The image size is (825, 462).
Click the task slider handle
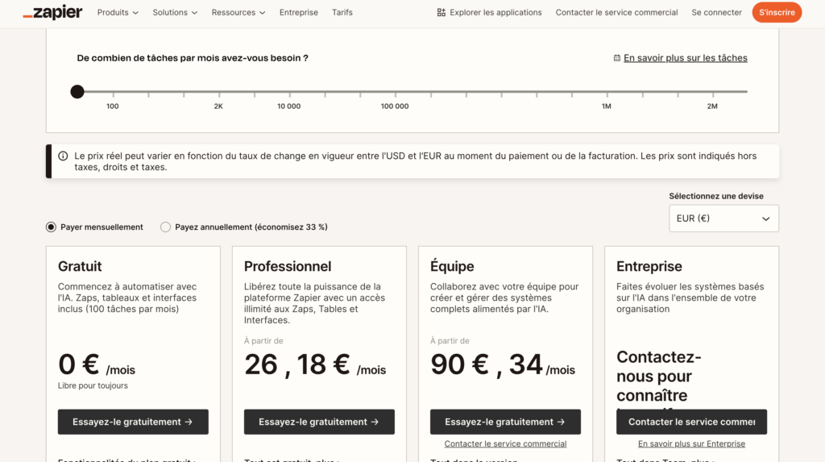(77, 92)
